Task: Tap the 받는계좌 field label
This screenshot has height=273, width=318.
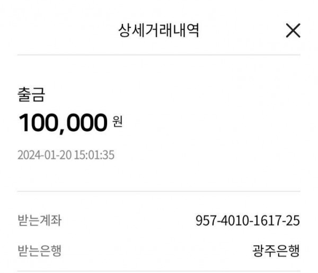Action: [x=39, y=220]
